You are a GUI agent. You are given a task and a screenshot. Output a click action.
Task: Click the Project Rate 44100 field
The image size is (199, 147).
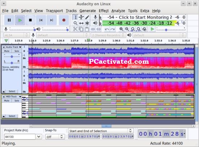(20, 137)
